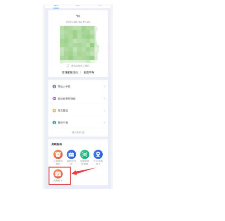Image resolution: width=225 pixels, height=221 pixels.
Task: Switch to the middle top tab
Action: point(78,6)
